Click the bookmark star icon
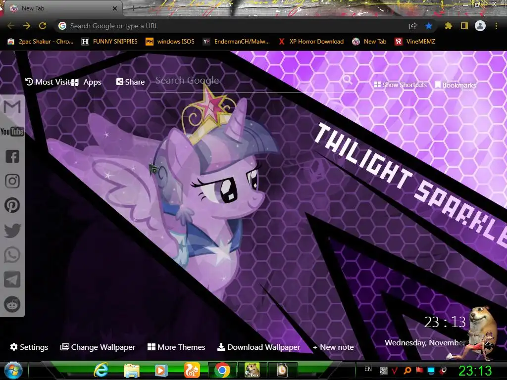507x380 pixels. (429, 26)
